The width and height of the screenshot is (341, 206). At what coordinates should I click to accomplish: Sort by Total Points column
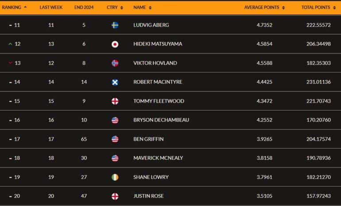click(334, 8)
